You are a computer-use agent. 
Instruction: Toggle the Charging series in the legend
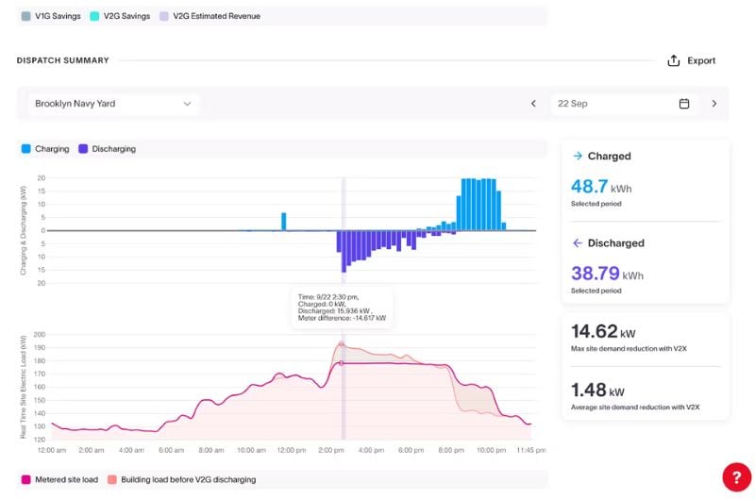pyautogui.click(x=45, y=149)
